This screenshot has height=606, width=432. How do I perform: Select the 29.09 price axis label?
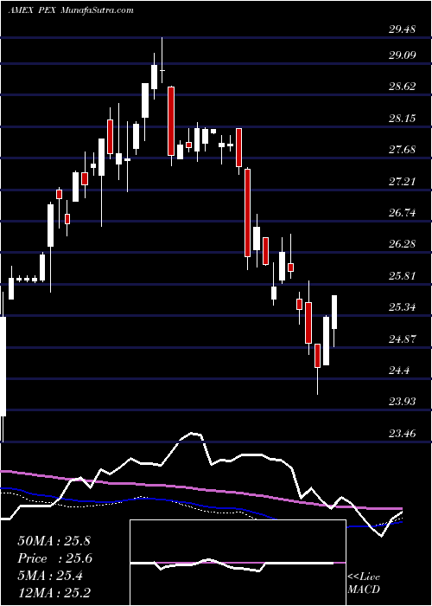pos(403,55)
